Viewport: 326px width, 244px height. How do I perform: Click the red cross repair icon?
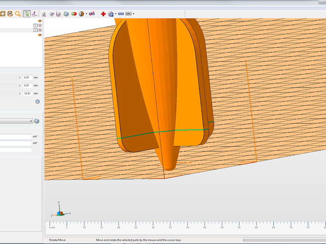coord(103,14)
